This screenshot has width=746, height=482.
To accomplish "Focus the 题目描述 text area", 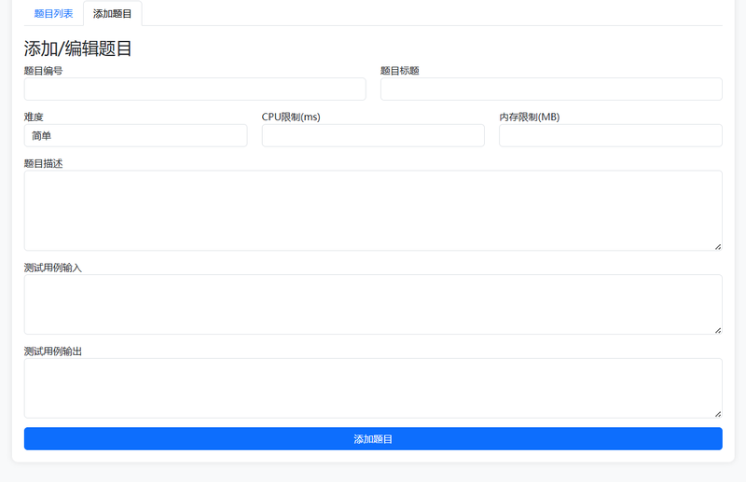I will 373,211.
